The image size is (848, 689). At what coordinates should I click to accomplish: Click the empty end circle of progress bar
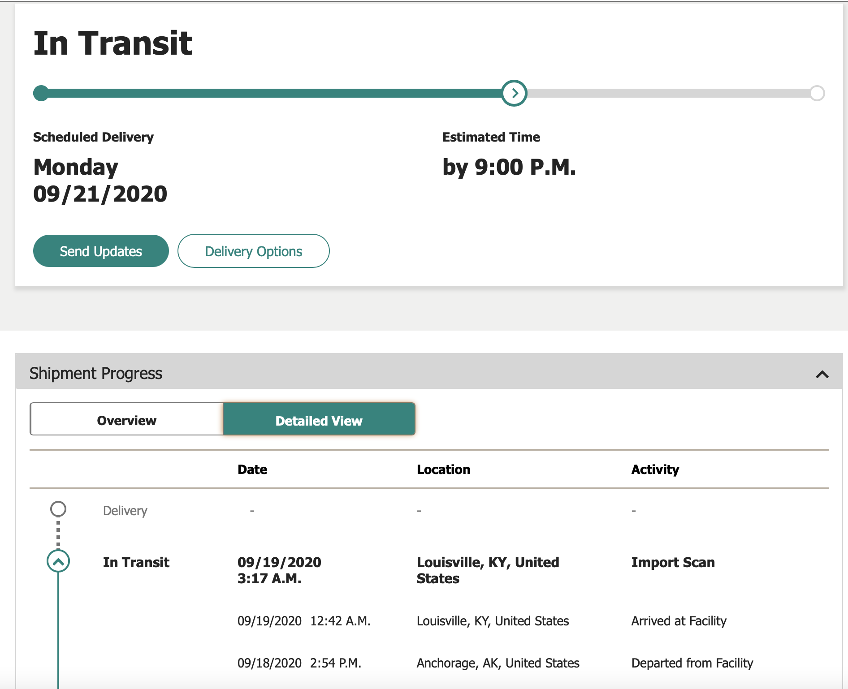(817, 93)
